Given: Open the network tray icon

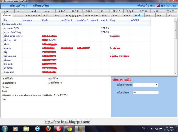Looking at the screenshot, I should pos(156,129).
